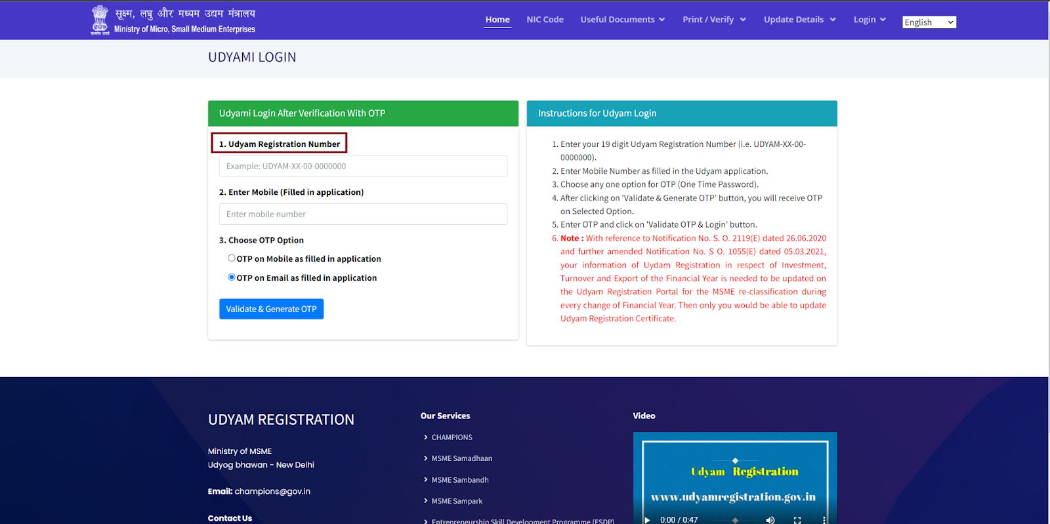Expand the Useful Documents menu
Screen dimensions: 1050x524
pos(623,20)
